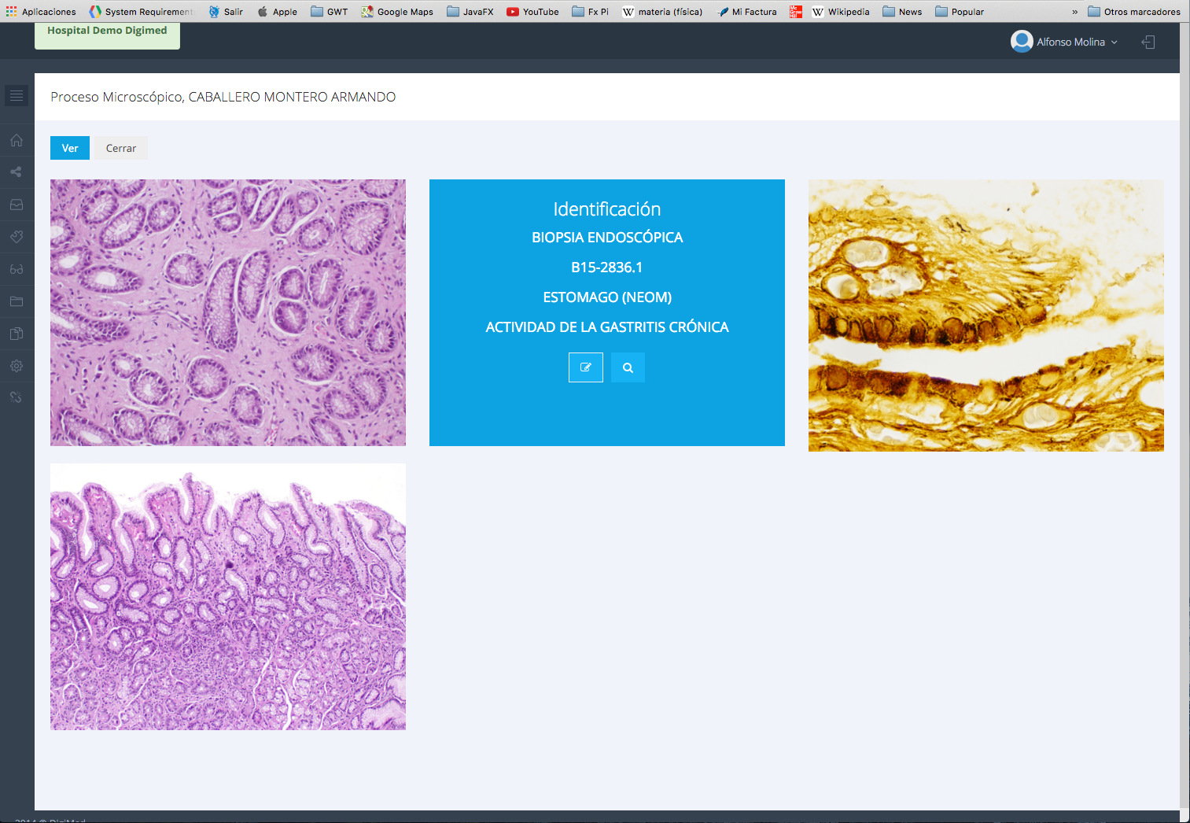This screenshot has height=823, width=1190.
Task: Toggle the hamburger menu in the sidebar
Action: pos(17,96)
